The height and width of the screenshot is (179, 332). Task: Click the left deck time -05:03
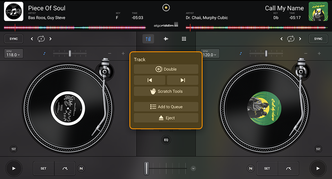tap(137, 18)
